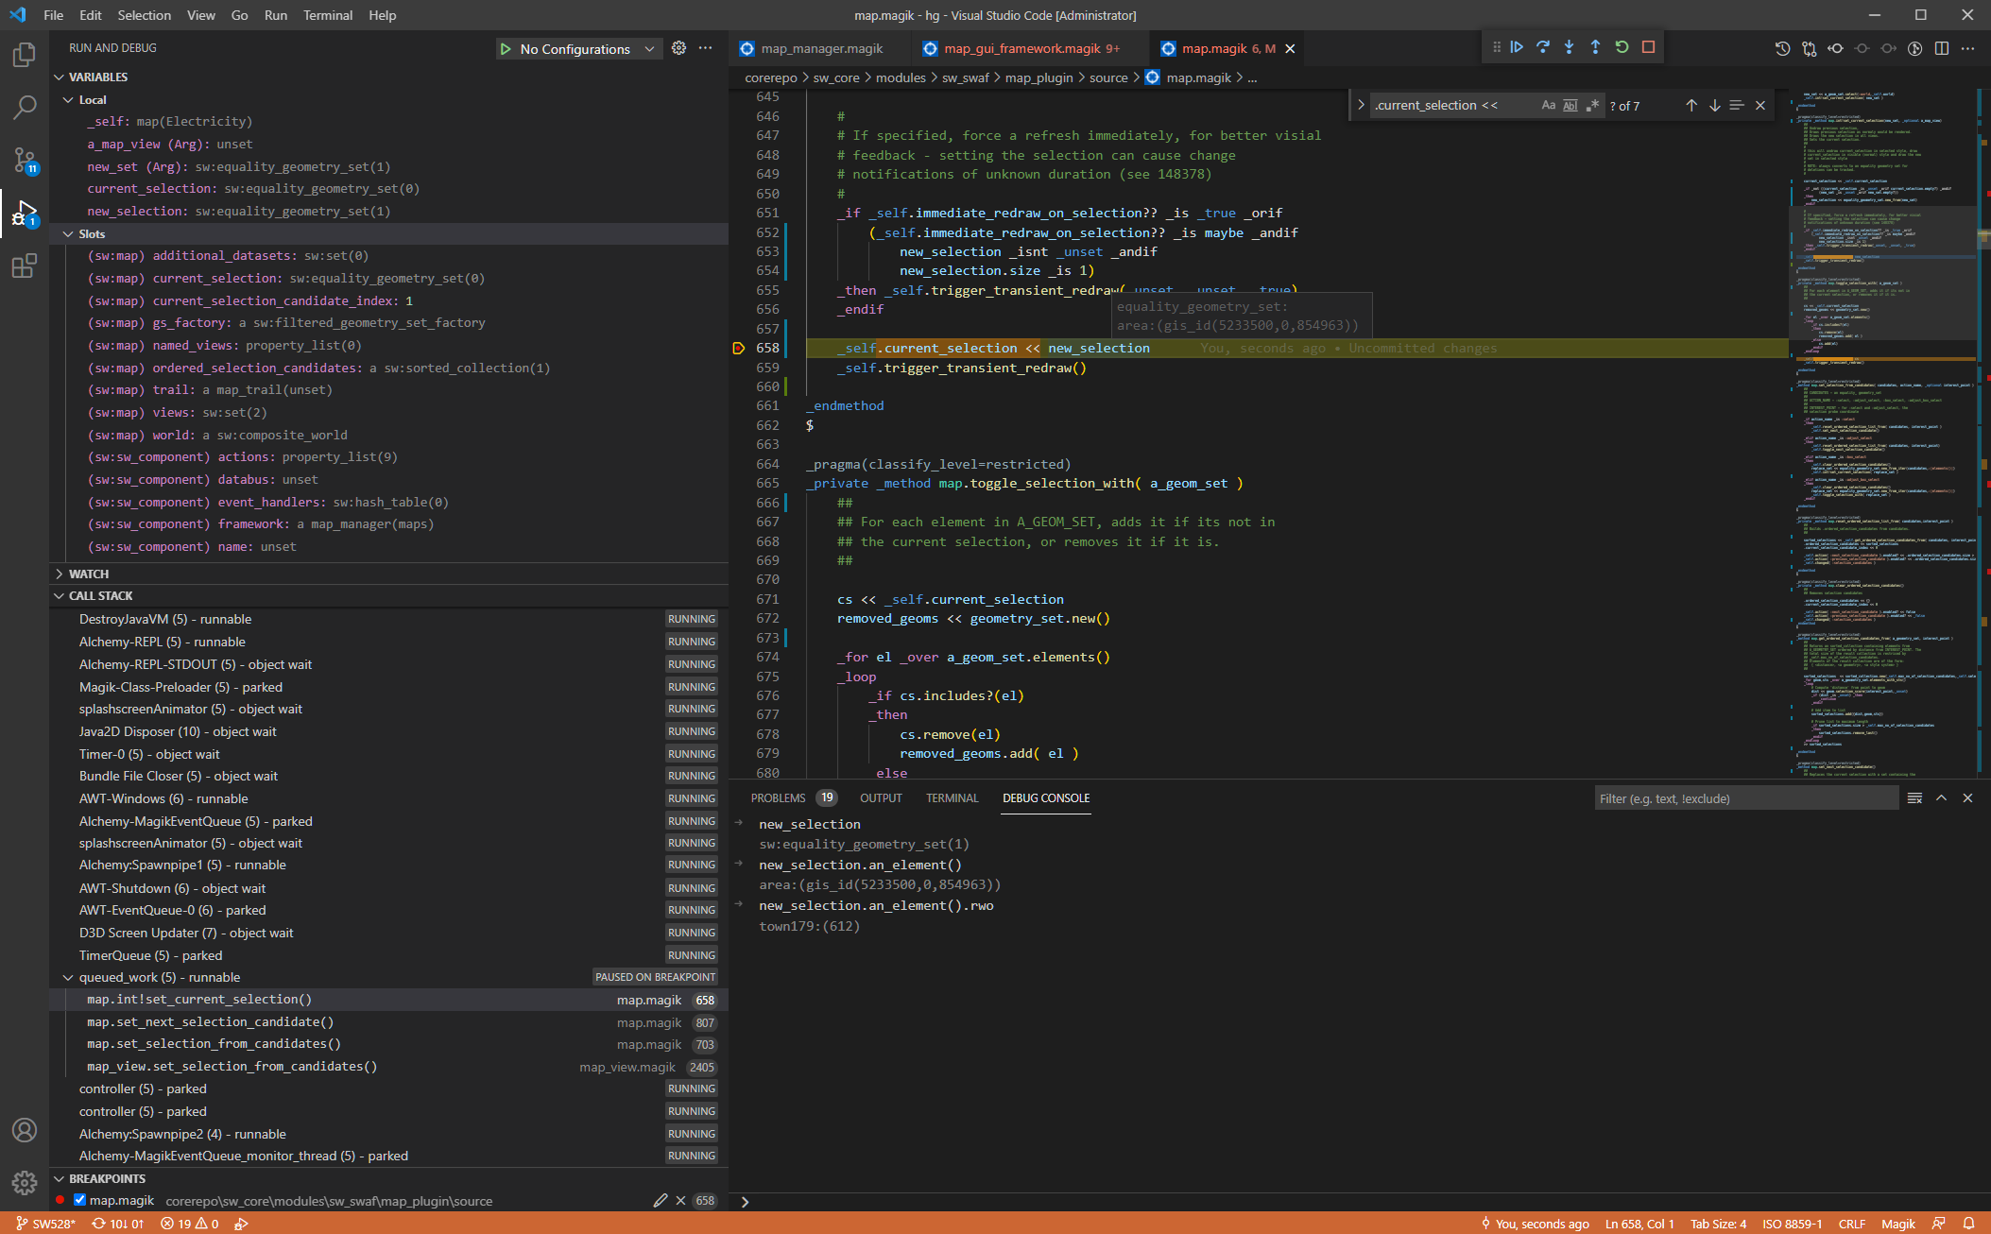The width and height of the screenshot is (1991, 1234).
Task: Select map.set_next_selection_candidate() stack frame
Action: click(210, 1022)
